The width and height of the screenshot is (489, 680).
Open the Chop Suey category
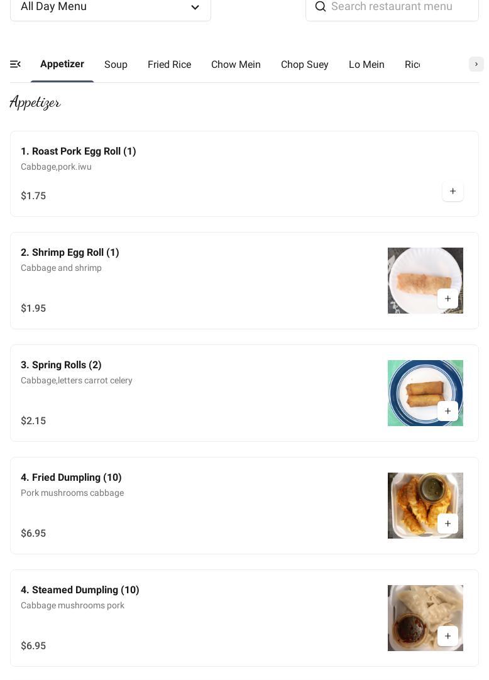coord(304,65)
